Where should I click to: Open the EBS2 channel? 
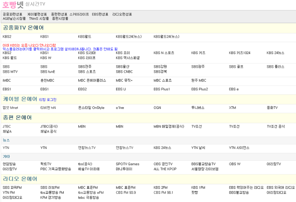point(82,89)
